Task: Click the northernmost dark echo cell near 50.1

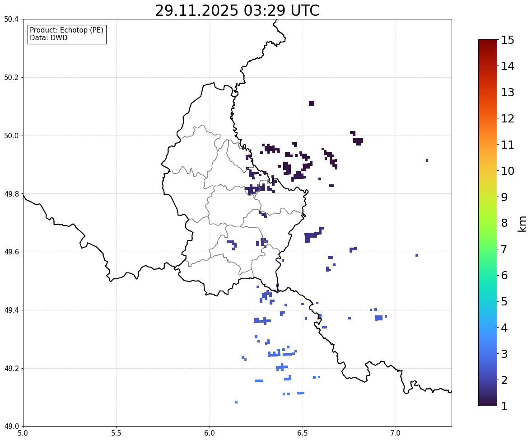Action: click(312, 103)
